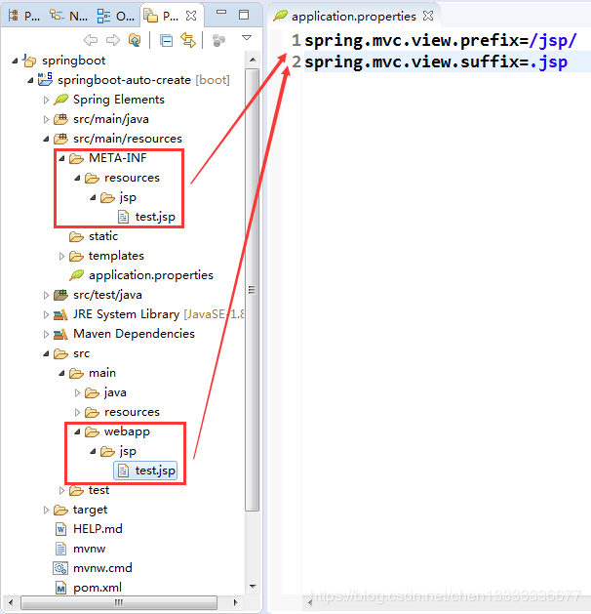Screen dimensions: 591x614
Task: Select the pom.xml file
Action: (x=97, y=588)
